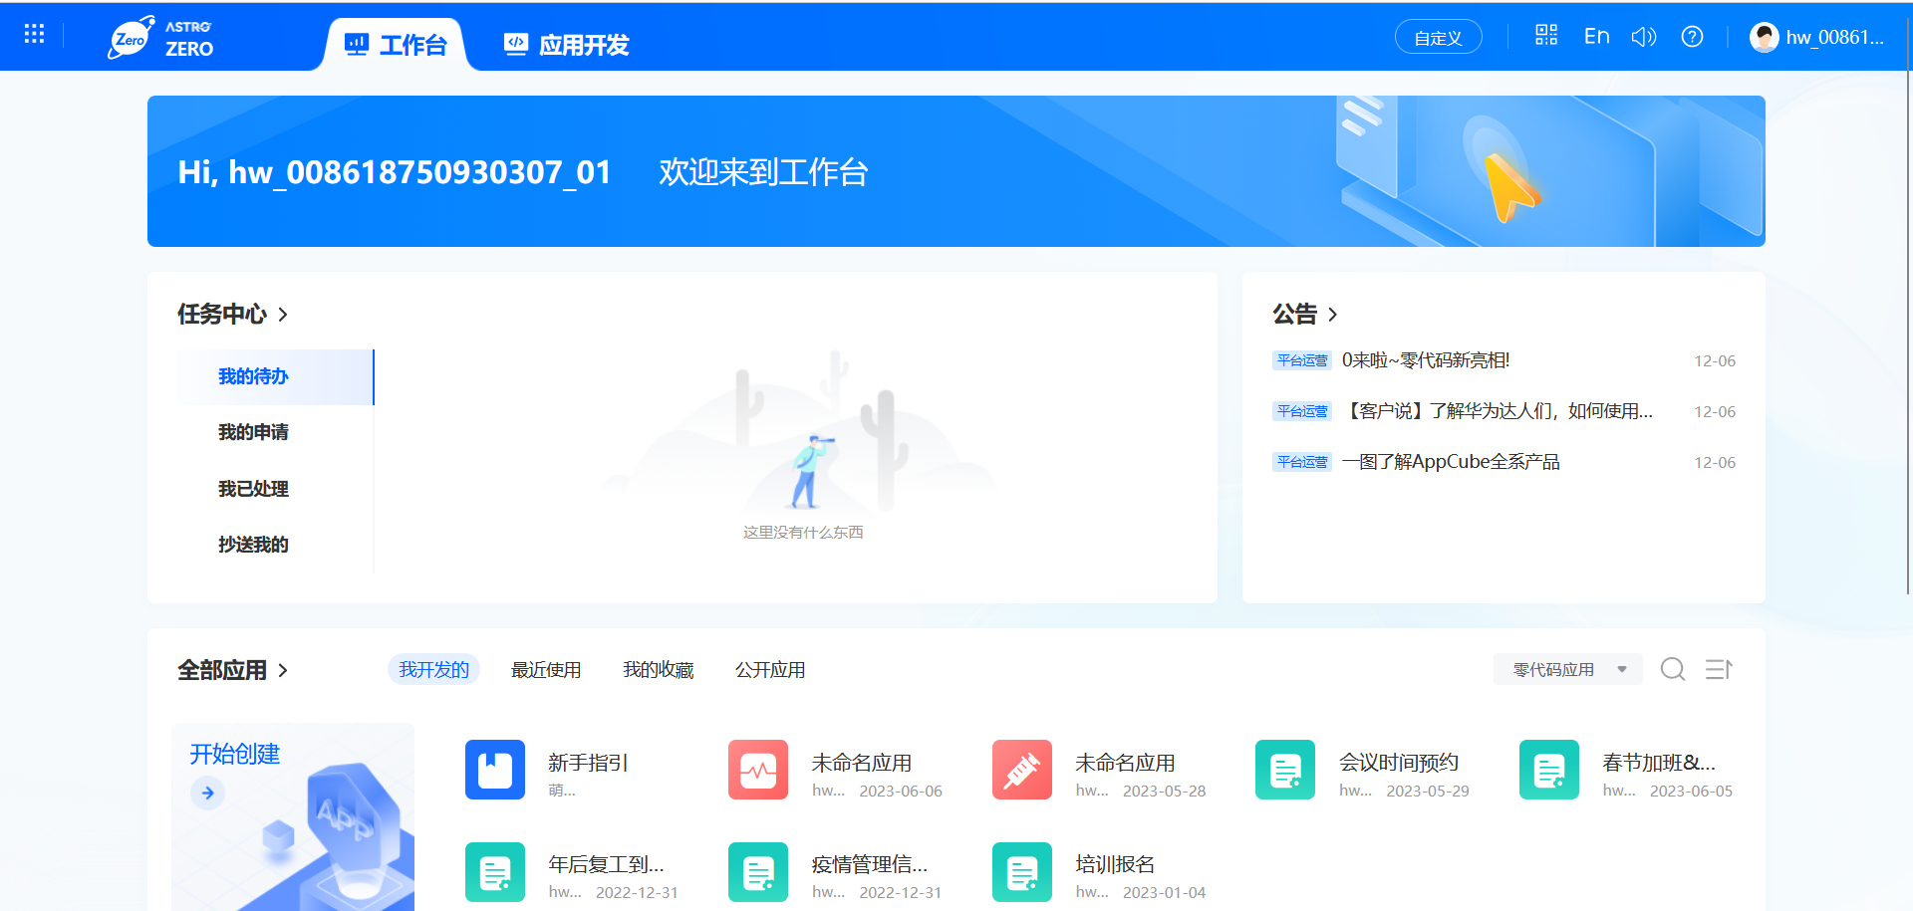Open announcement 一图了解AppCube全系产品
Screen dimensions: 1913x911
[x=1452, y=461]
